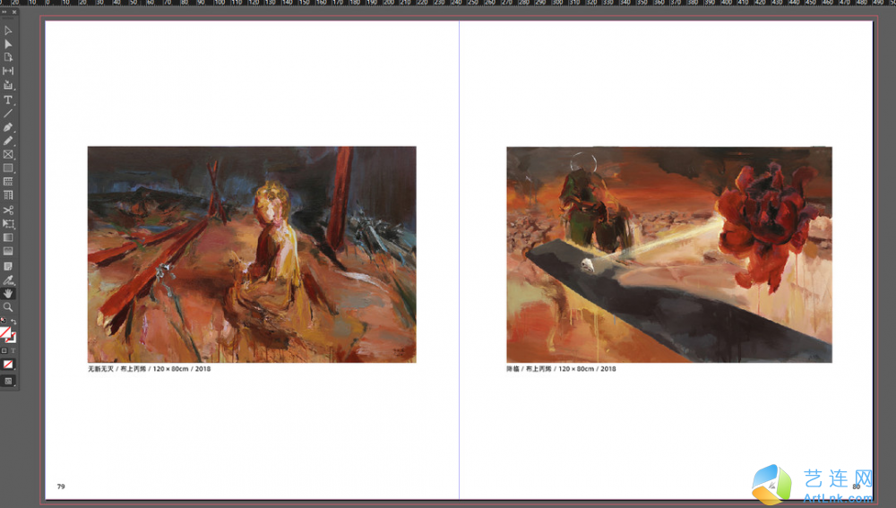The height and width of the screenshot is (508, 896).
Task: Select the Pencil tool
Action: coord(8,141)
